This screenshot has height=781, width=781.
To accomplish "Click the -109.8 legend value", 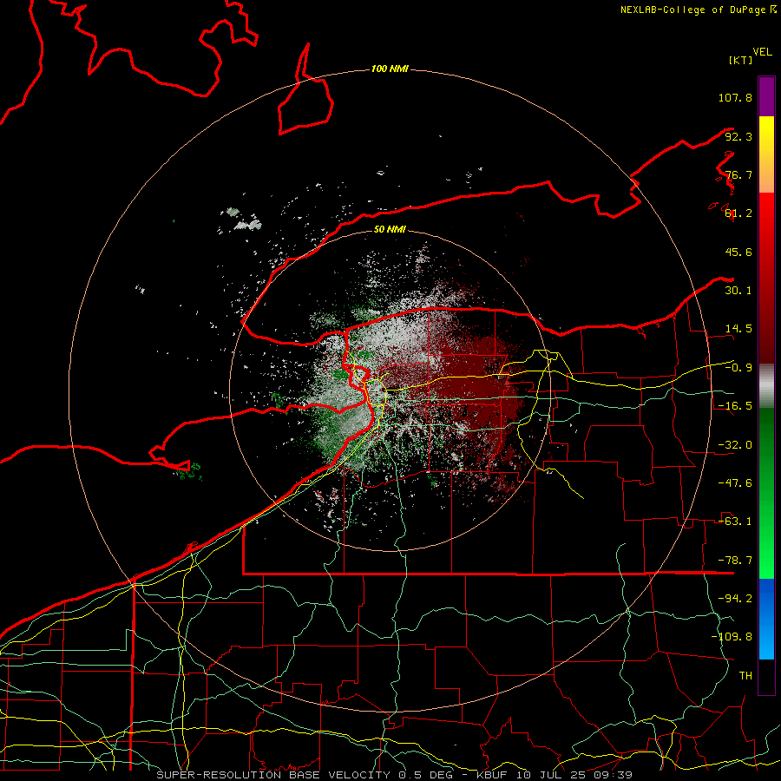I will 732,637.
